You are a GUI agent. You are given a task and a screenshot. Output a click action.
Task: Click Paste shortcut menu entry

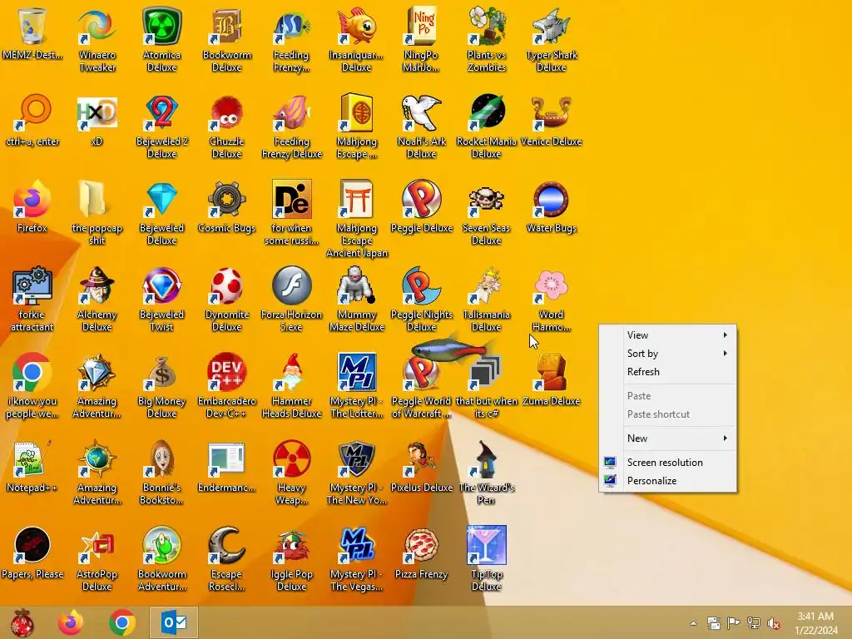tap(668, 414)
